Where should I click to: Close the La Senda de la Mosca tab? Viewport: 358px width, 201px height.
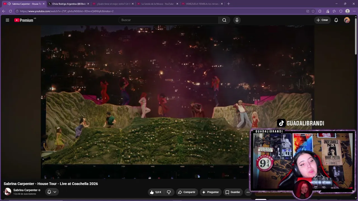click(x=177, y=4)
